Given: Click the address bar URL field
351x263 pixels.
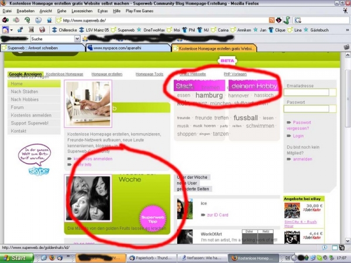Looking at the screenshot, I should 161,20.
